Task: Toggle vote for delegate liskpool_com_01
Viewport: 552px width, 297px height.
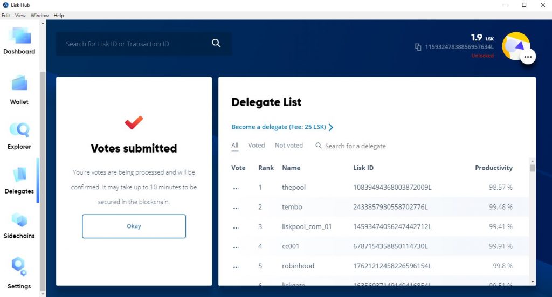Action: tap(236, 227)
